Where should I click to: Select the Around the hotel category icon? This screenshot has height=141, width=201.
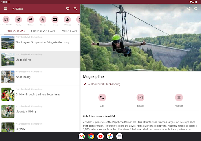tap(6, 20)
